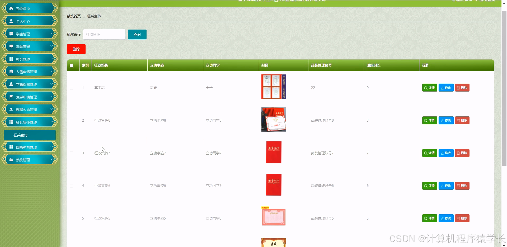Click the cell 武装管理账号7
The image size is (507, 247).
click(x=322, y=153)
